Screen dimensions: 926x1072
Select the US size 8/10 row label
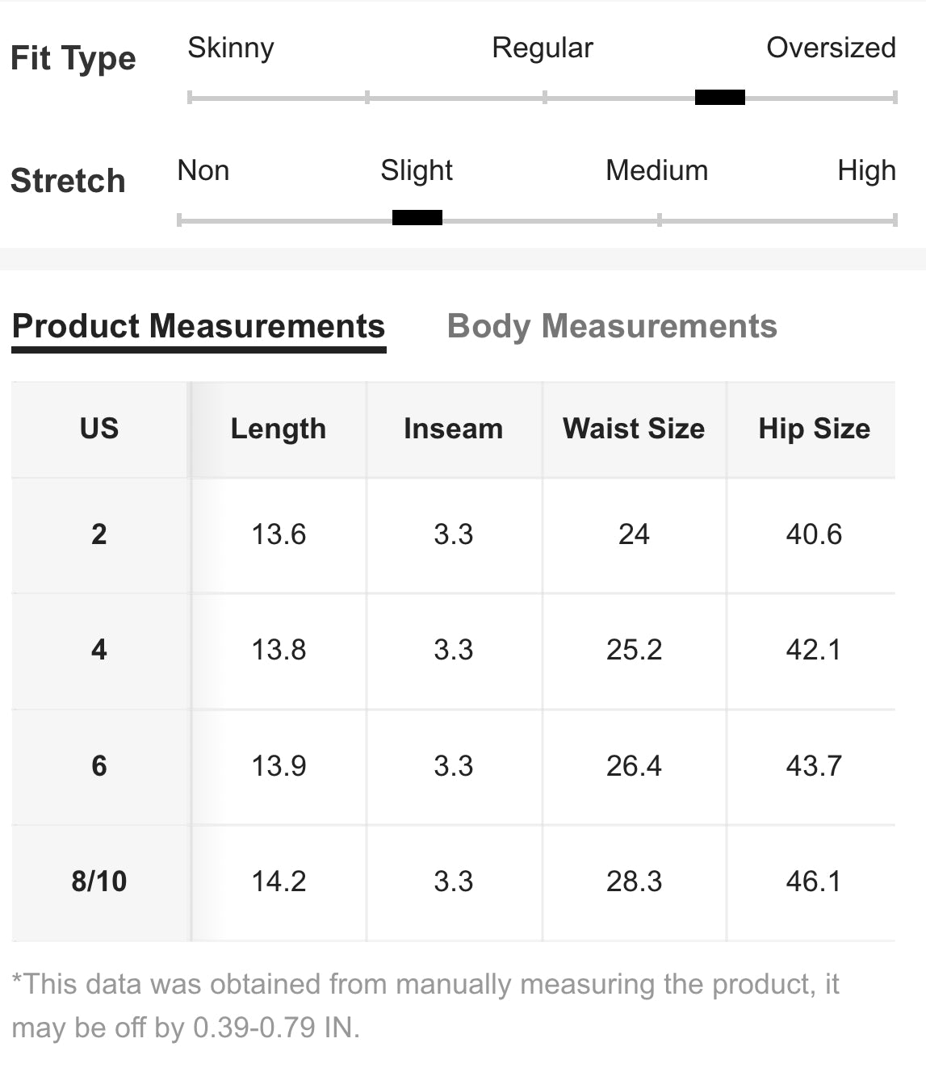pyautogui.click(x=99, y=881)
